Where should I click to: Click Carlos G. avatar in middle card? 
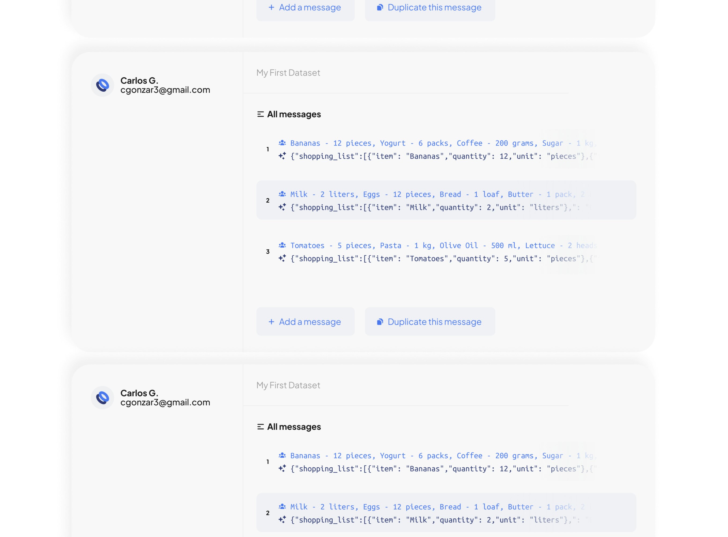[x=102, y=85]
